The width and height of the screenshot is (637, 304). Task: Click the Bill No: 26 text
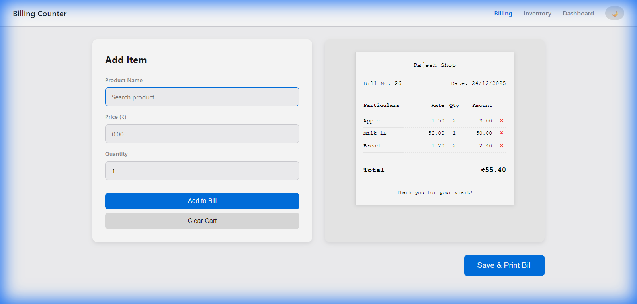(382, 83)
